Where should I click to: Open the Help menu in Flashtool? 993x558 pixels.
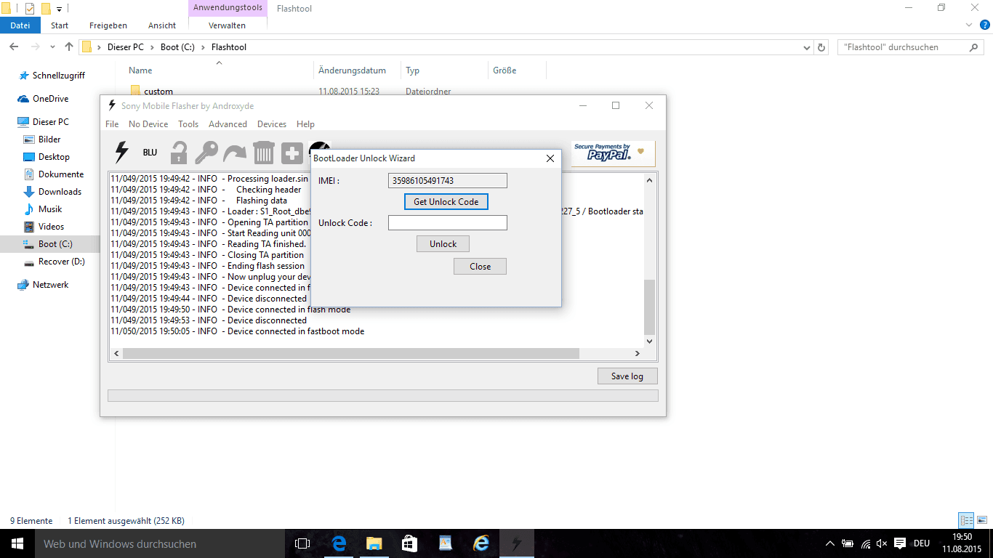pyautogui.click(x=305, y=124)
